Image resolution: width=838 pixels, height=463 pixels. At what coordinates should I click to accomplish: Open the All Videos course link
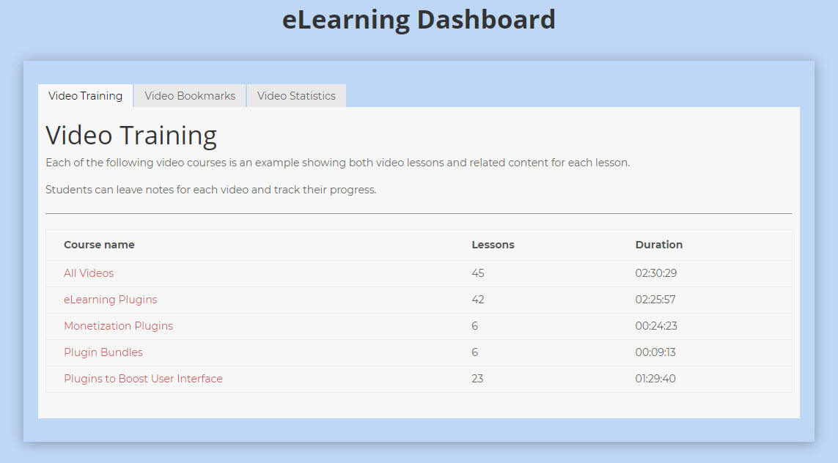click(x=89, y=273)
